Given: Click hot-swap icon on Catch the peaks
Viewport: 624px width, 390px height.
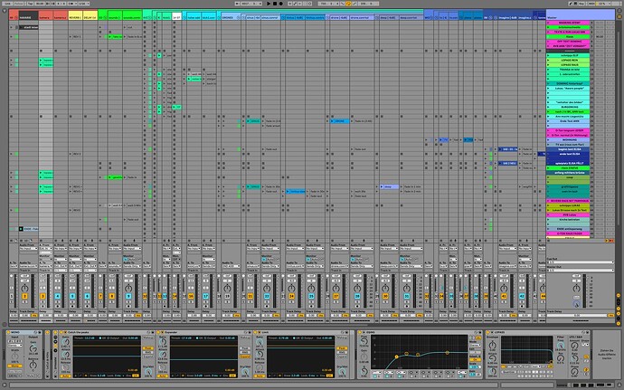Looking at the screenshot, I should pyautogui.click(x=148, y=332).
